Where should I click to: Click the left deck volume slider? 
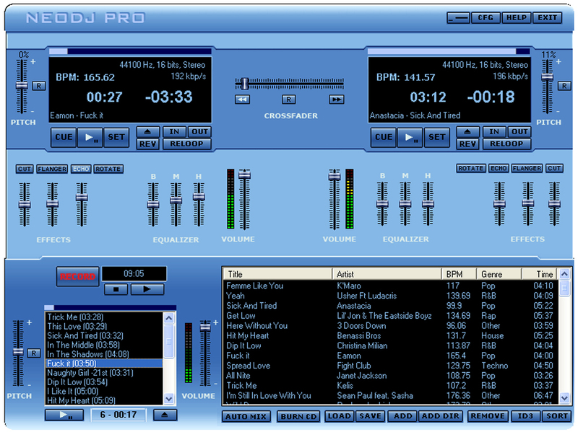coord(244,175)
